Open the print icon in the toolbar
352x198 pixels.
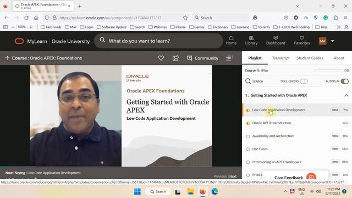tap(255, 18)
